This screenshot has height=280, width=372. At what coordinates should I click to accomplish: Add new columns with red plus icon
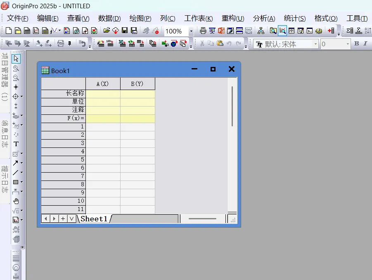pos(331,31)
